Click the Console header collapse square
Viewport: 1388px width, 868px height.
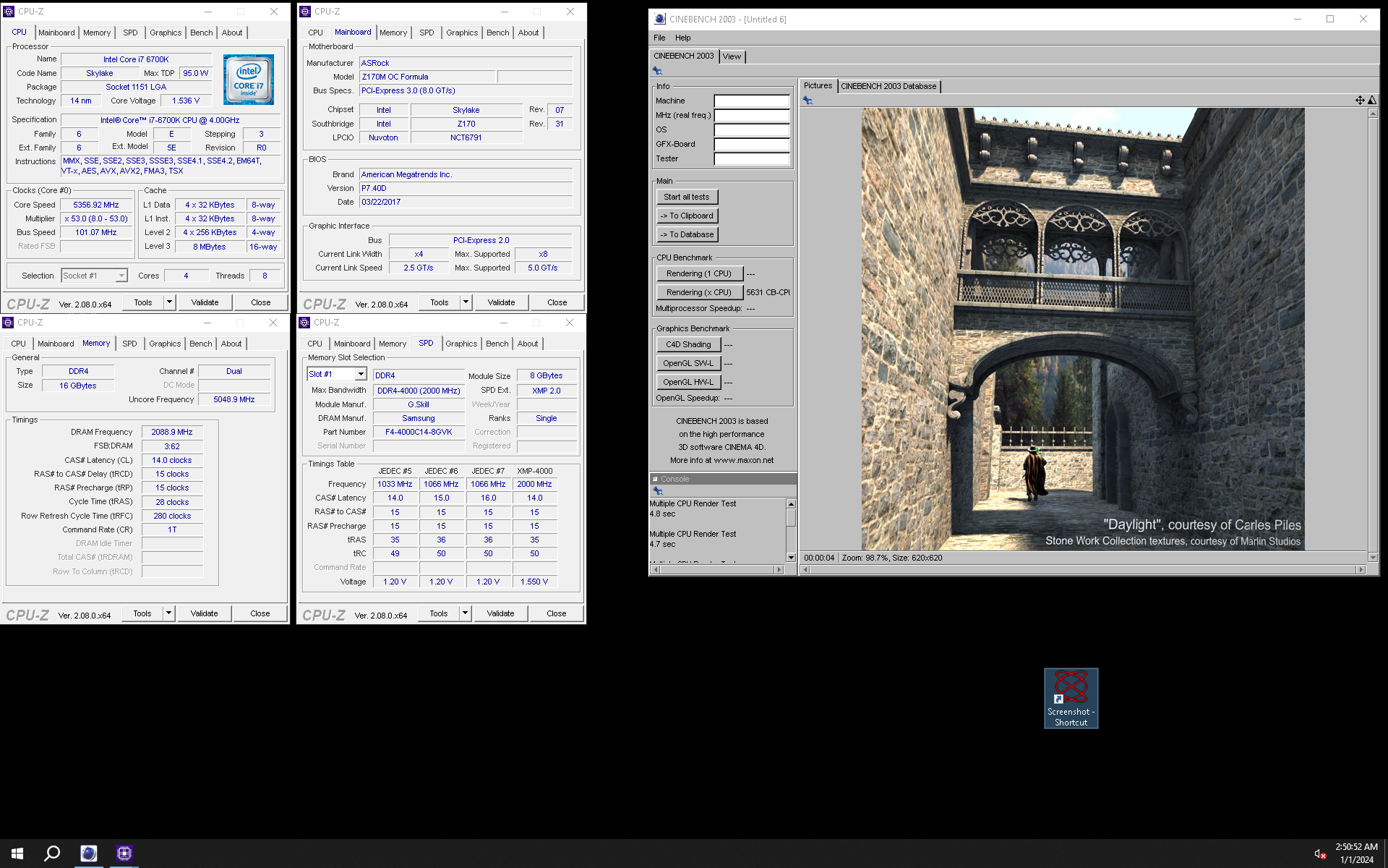click(655, 479)
